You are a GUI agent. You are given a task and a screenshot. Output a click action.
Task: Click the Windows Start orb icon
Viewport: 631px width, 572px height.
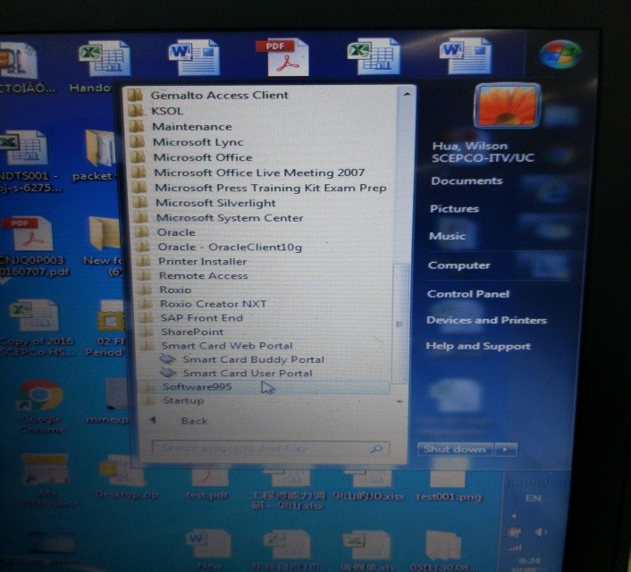tap(560, 55)
